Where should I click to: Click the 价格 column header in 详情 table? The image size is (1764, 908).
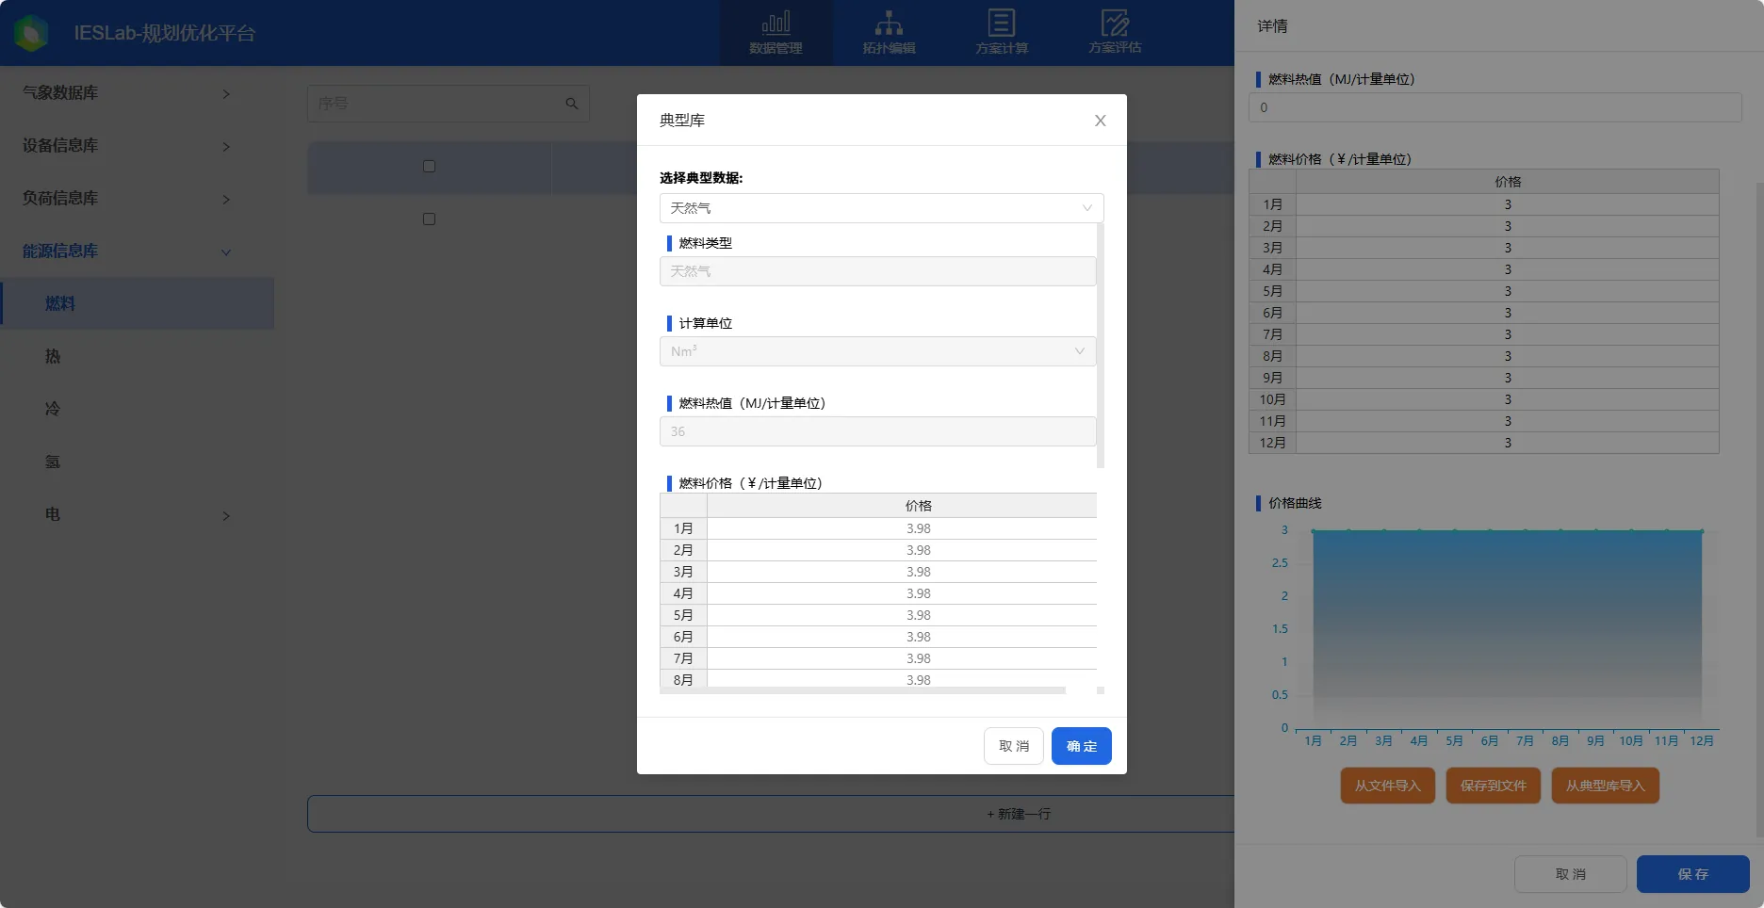1508,182
